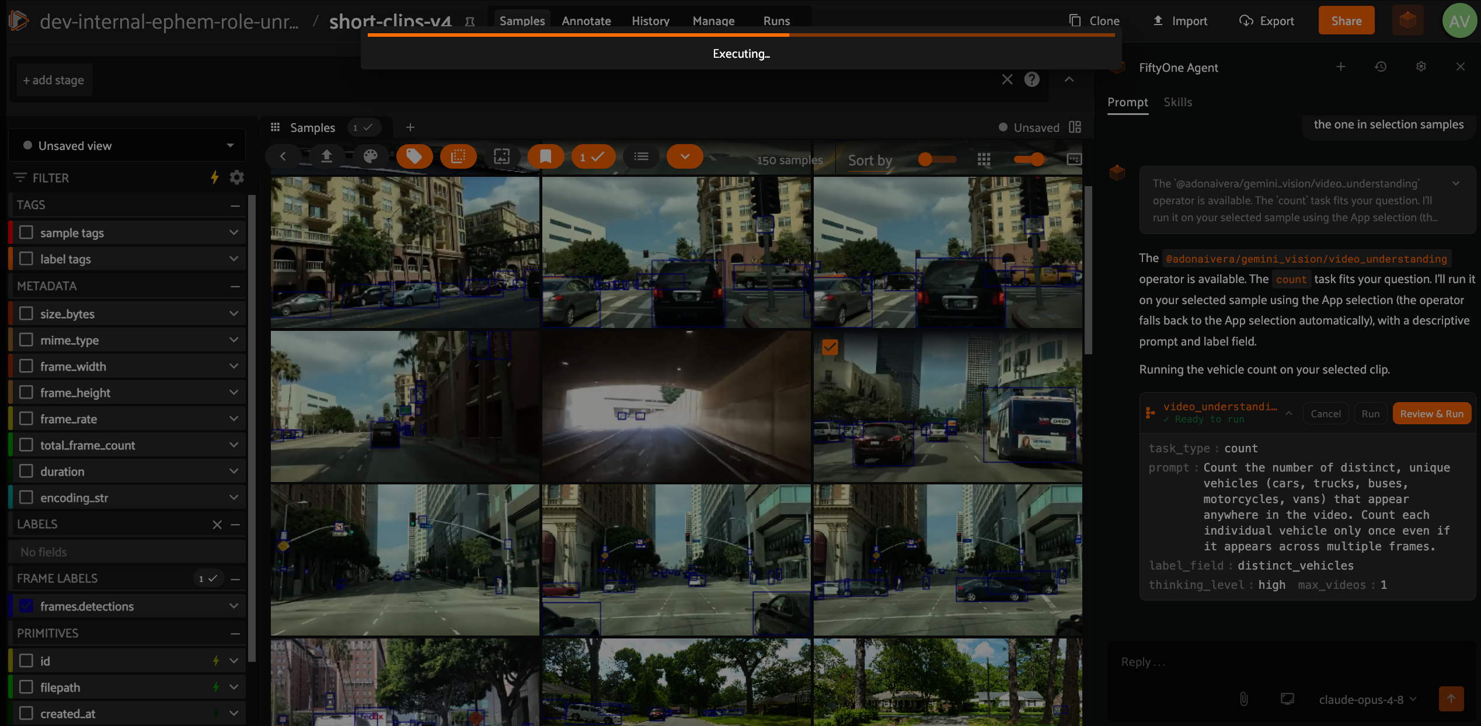The image size is (1481, 726).
Task: Check the label tags checkbox
Action: coord(26,259)
